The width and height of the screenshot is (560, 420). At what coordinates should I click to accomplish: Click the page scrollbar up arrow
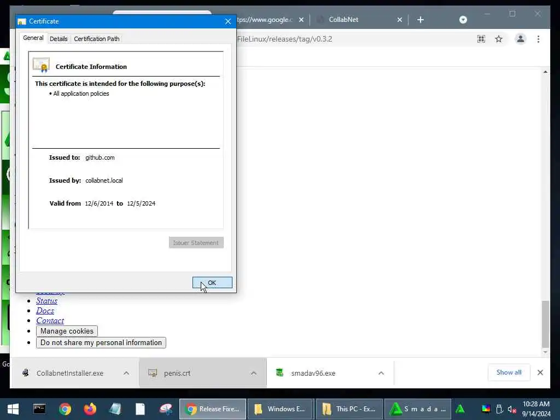point(545,72)
